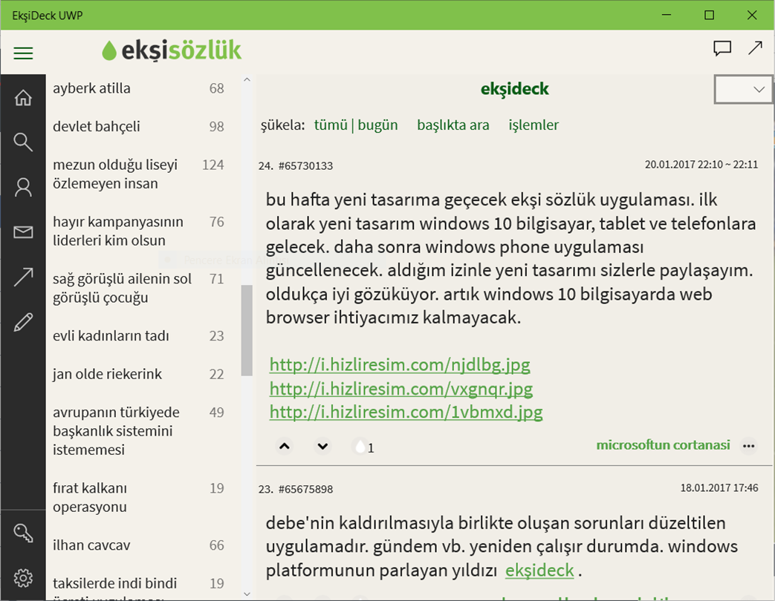Click the topic list scroll-up arrow
775x601 pixels.
(247, 79)
